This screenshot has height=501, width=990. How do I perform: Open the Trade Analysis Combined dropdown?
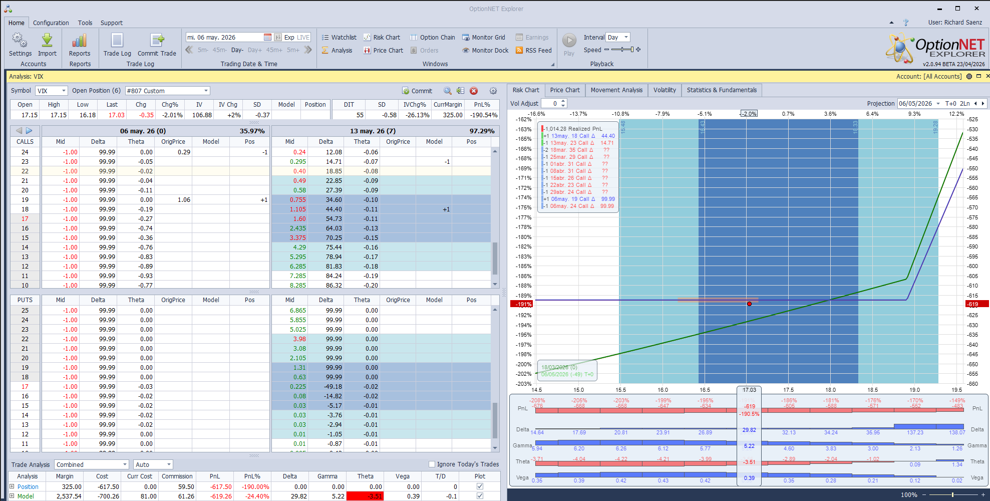pyautogui.click(x=125, y=464)
